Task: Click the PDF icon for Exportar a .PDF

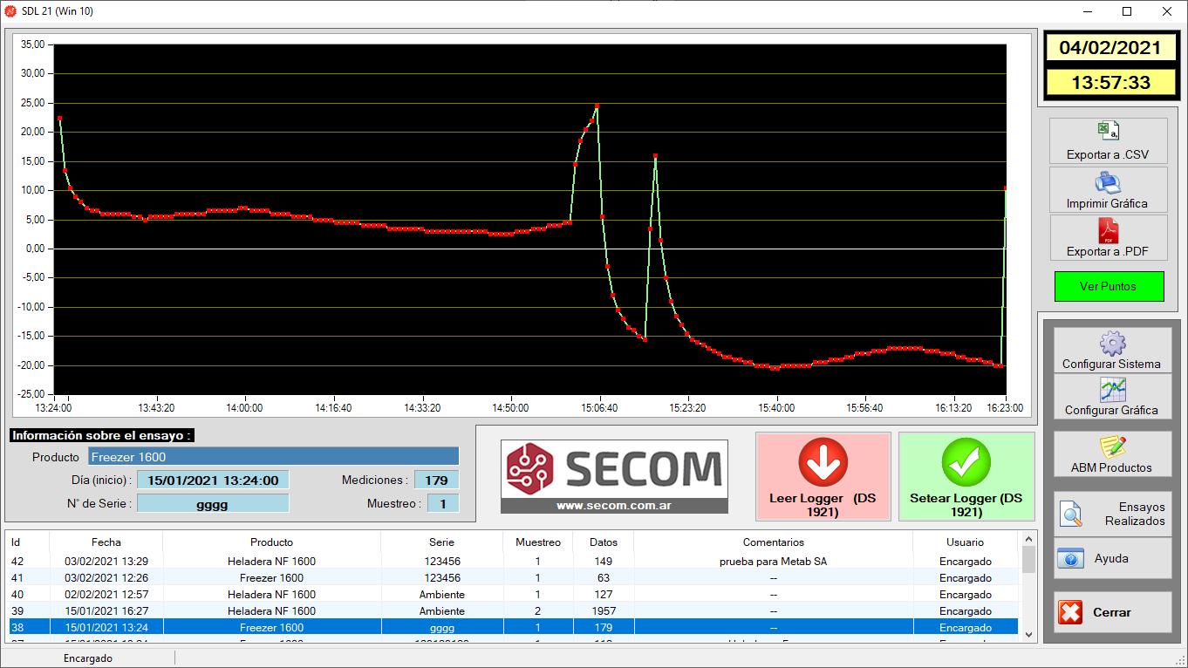Action: pyautogui.click(x=1108, y=231)
